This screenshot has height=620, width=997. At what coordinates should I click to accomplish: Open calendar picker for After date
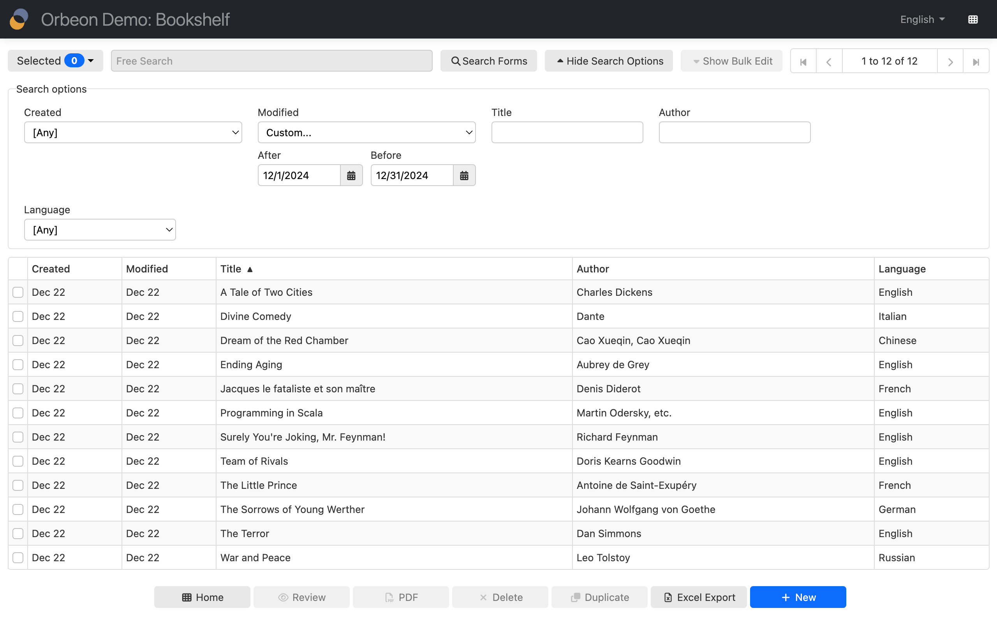pos(351,176)
